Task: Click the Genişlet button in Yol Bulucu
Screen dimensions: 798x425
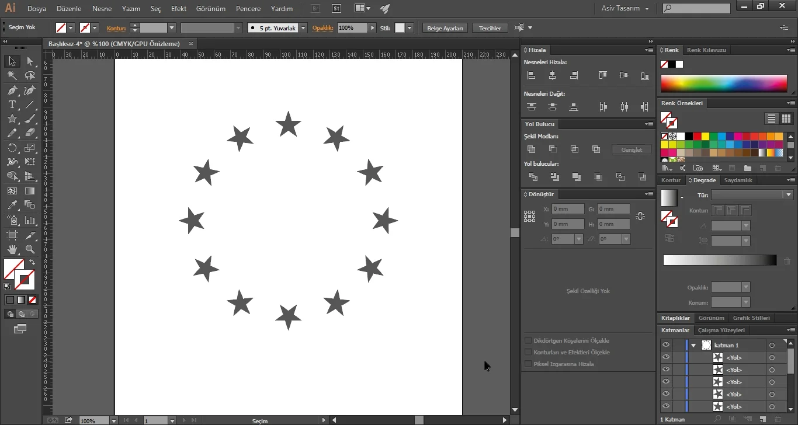Action: click(632, 150)
